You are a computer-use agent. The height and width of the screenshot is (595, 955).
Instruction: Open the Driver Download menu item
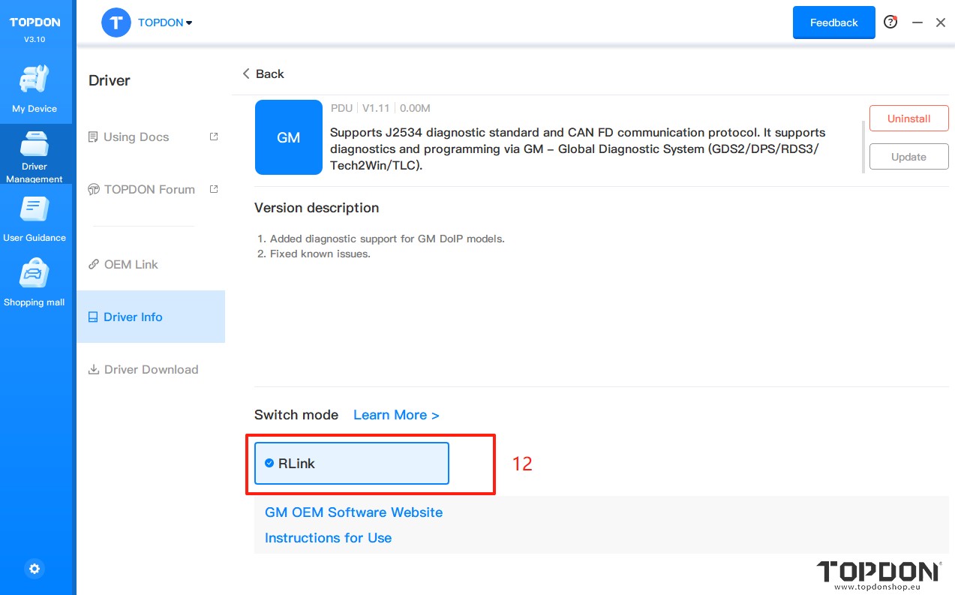pyautogui.click(x=150, y=369)
